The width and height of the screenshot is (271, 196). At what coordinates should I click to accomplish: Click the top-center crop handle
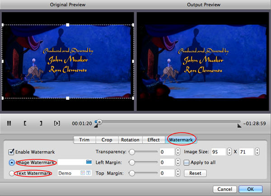[68, 25]
